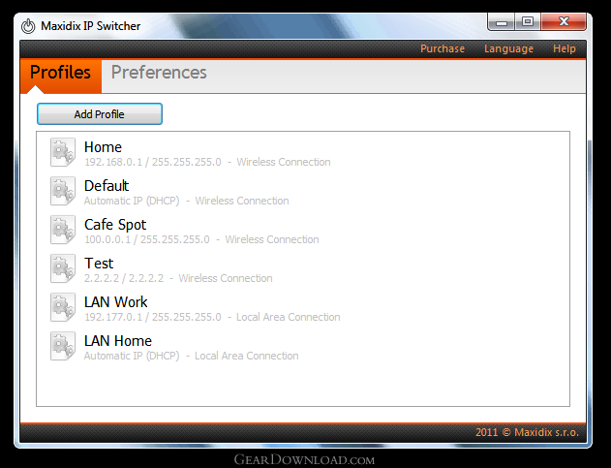Close the Maxidix IP Switcher window

tap(564, 22)
